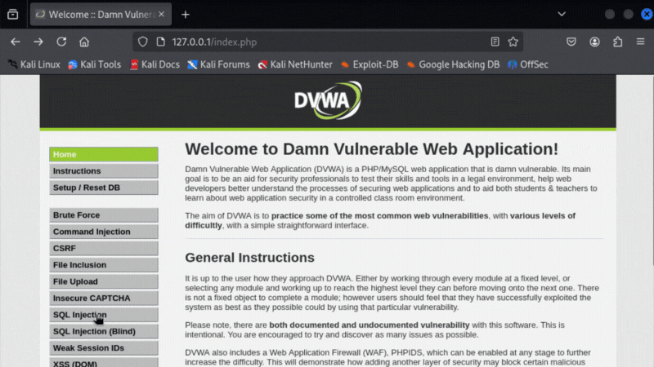Image resolution: width=654 pixels, height=367 pixels.
Task: Open the Pocket save icon
Action: click(x=571, y=42)
